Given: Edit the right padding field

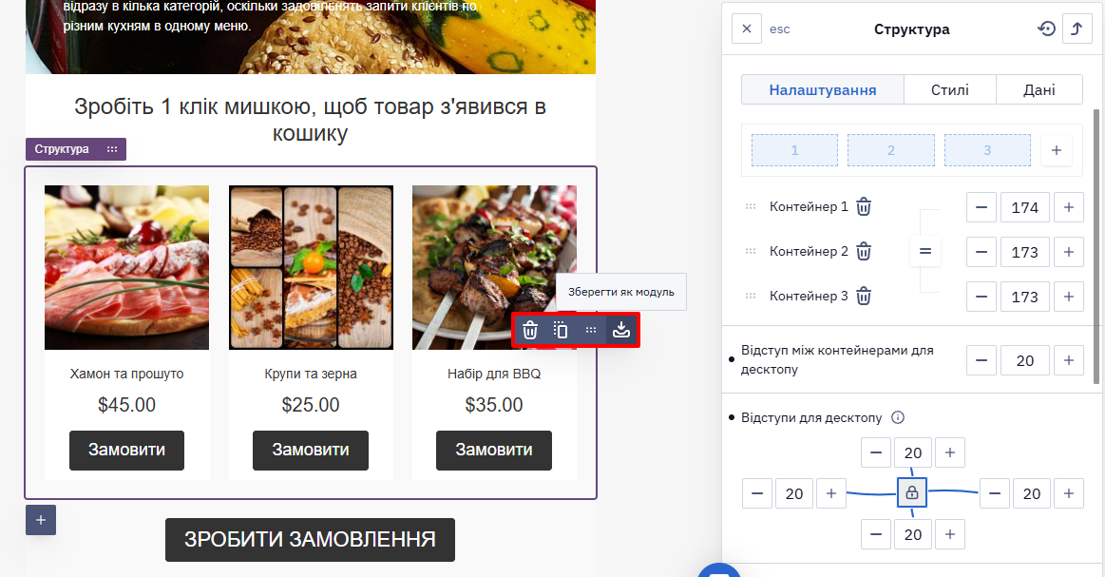Looking at the screenshot, I should point(1032,493).
